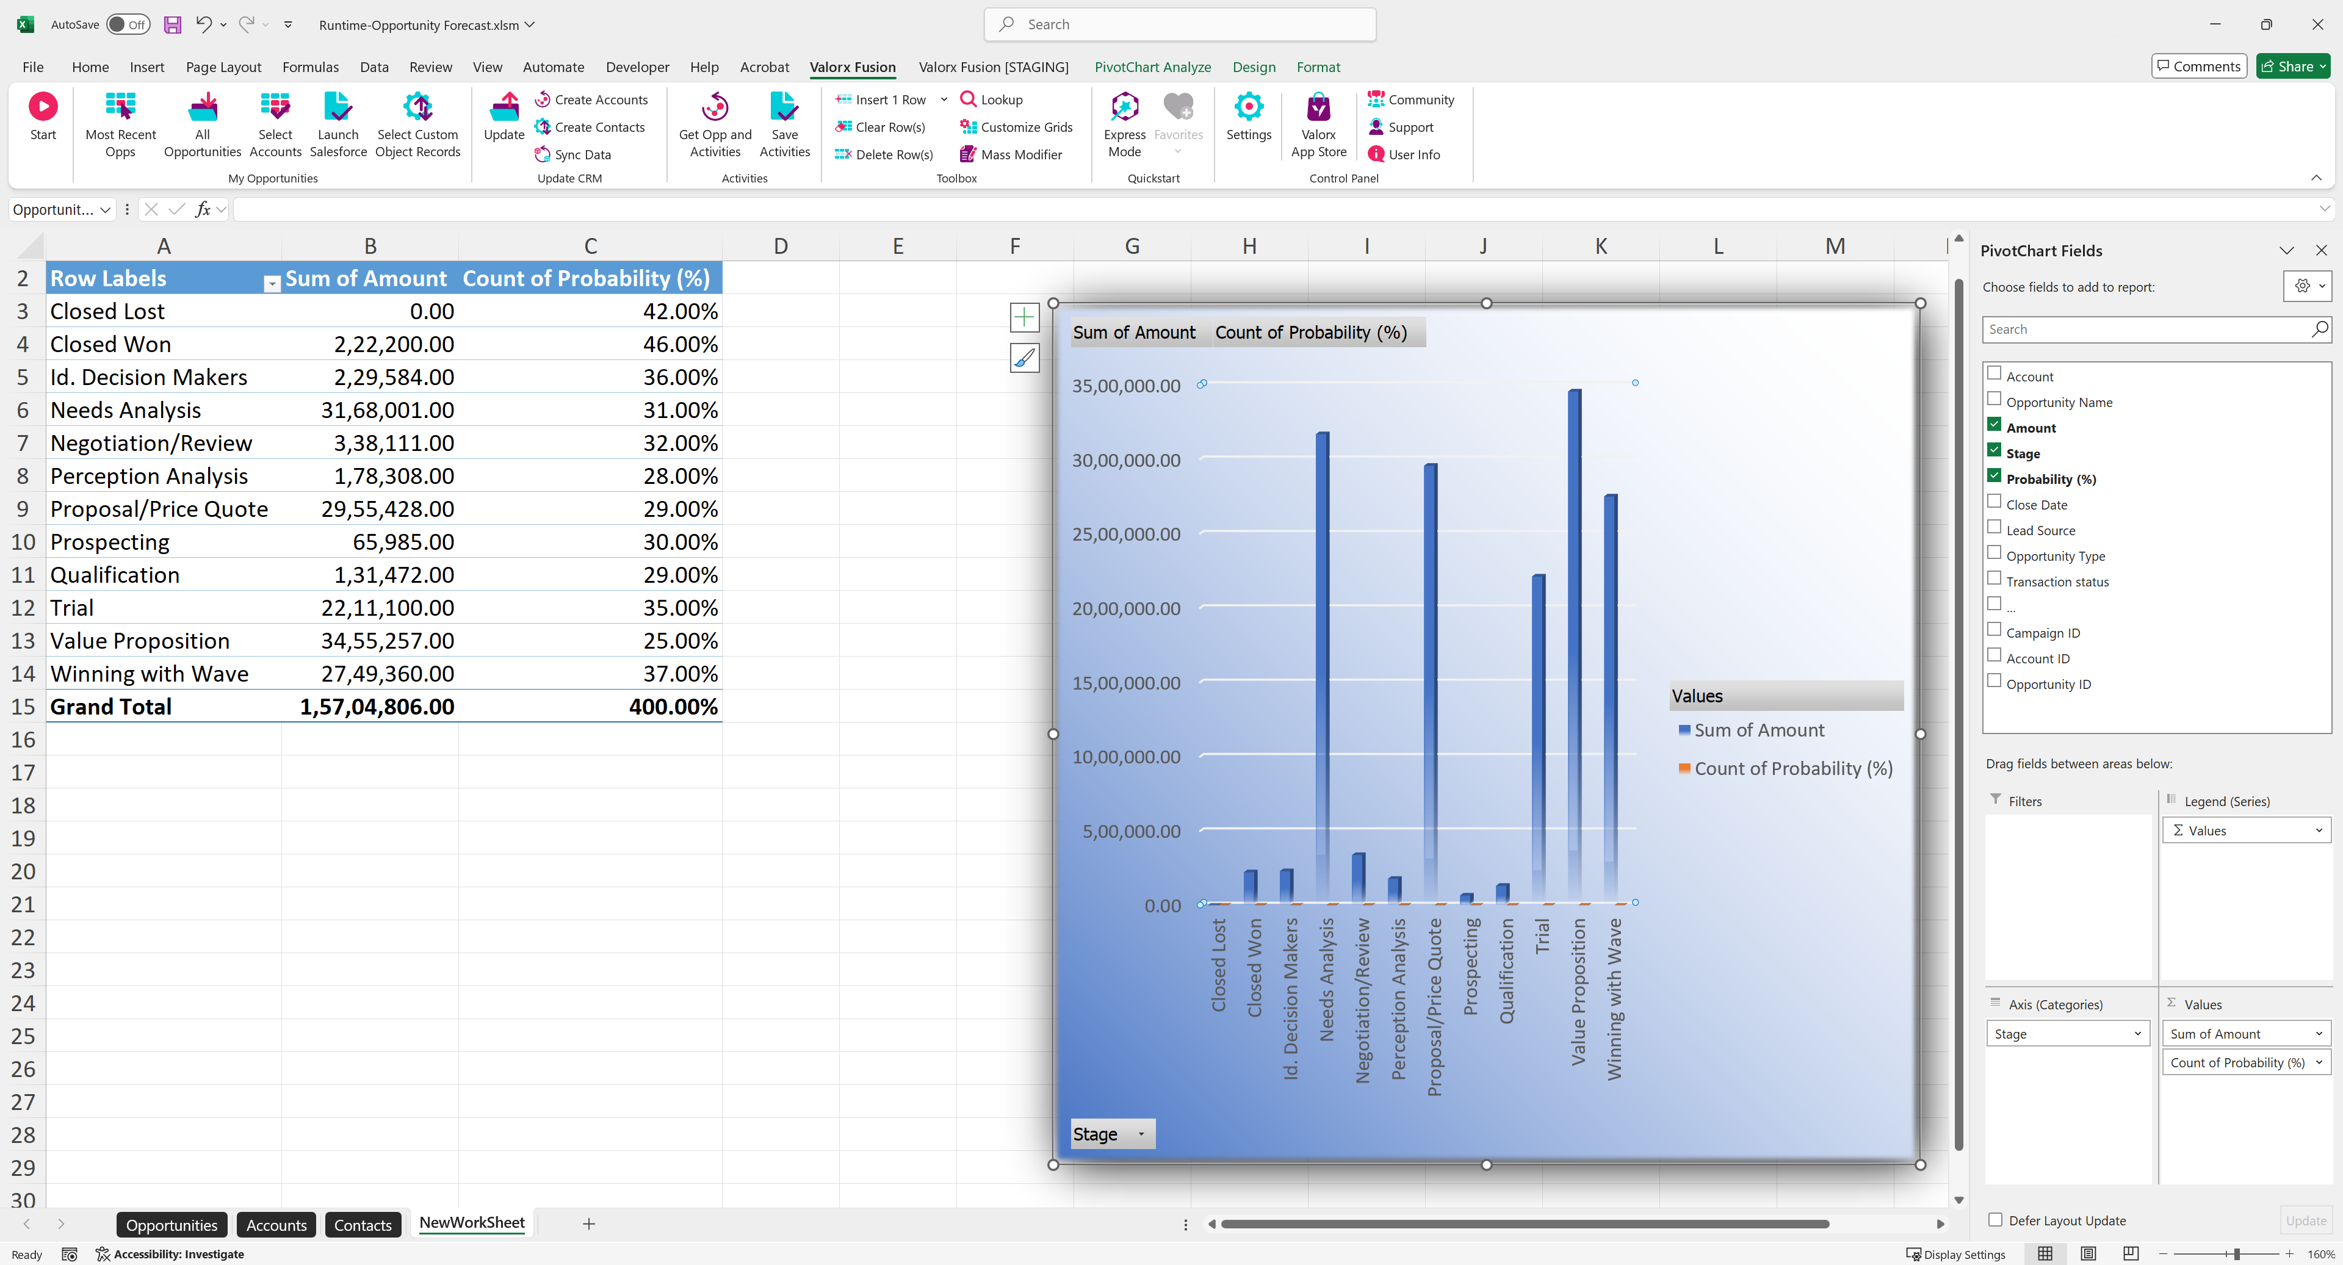The image size is (2343, 1265).
Task: Save the workbook with the save icon
Action: coord(172,24)
